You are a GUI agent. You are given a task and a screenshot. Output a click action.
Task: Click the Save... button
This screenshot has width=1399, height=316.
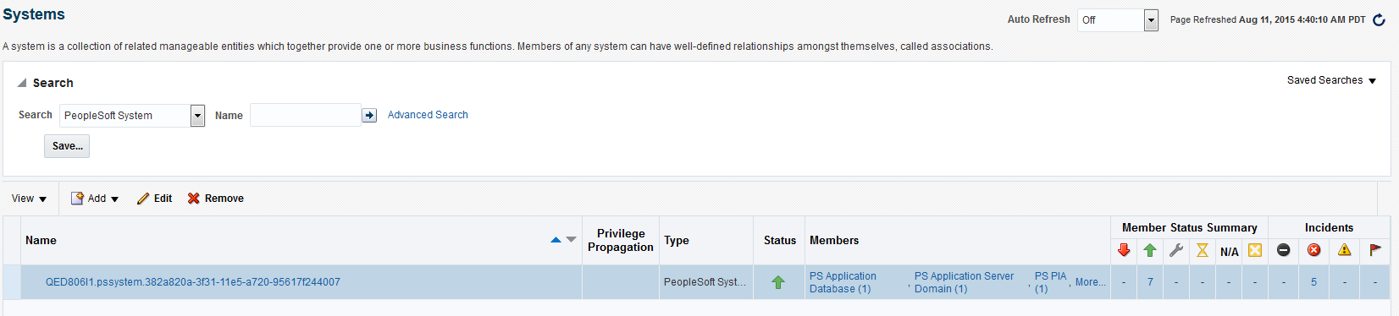click(67, 146)
